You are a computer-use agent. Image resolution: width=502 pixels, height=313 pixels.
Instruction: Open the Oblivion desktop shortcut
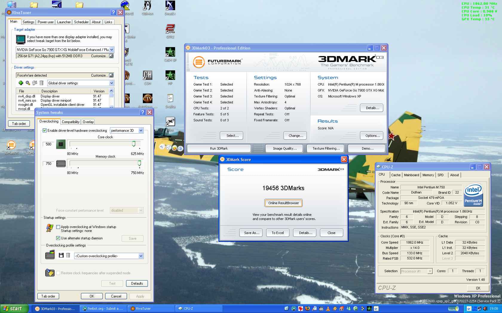[148, 8]
